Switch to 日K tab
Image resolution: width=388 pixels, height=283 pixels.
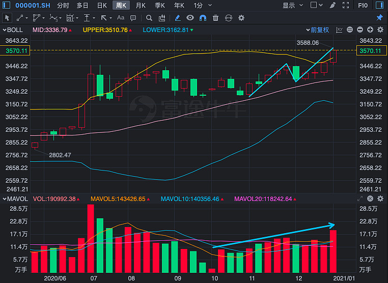coord(102,6)
